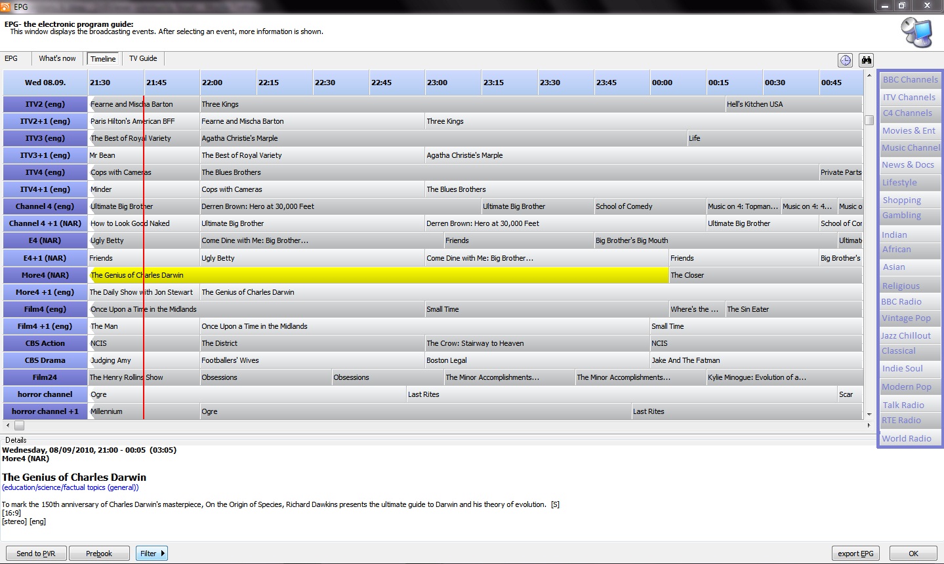Switch to the What's now tab
The image size is (944, 564).
pos(57,58)
